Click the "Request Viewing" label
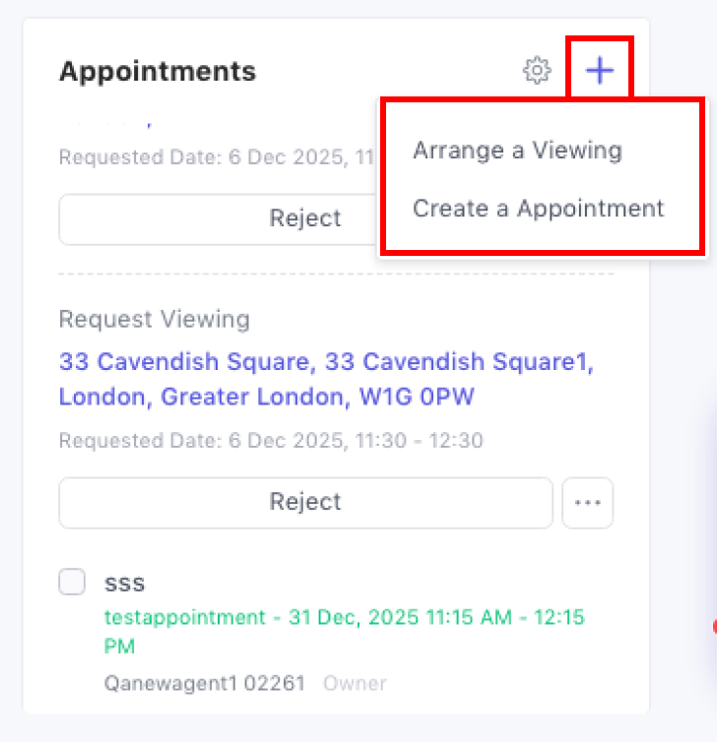 point(155,320)
